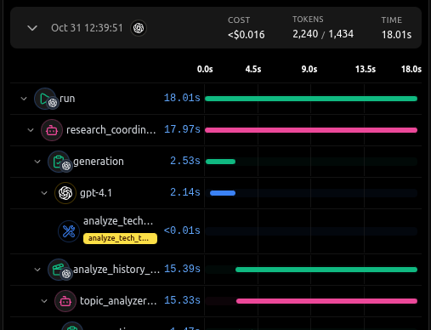
Task: Click the short green generation timeline bar
Action: coord(220,162)
